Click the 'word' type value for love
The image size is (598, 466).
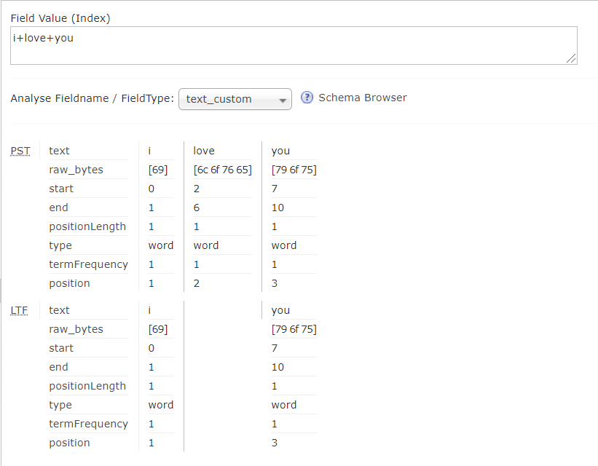tap(205, 245)
